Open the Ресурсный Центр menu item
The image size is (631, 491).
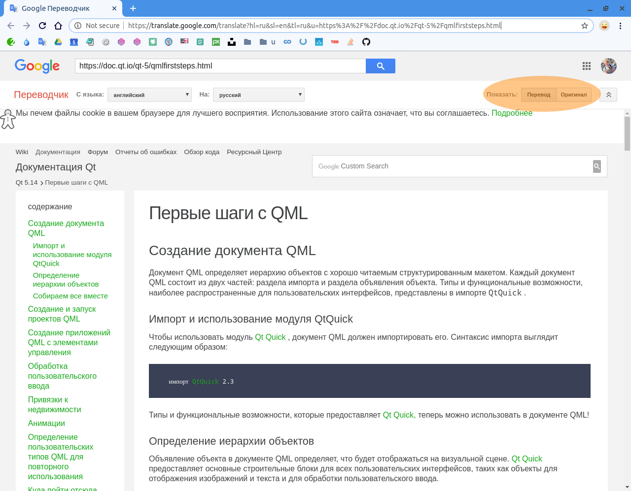pos(254,152)
